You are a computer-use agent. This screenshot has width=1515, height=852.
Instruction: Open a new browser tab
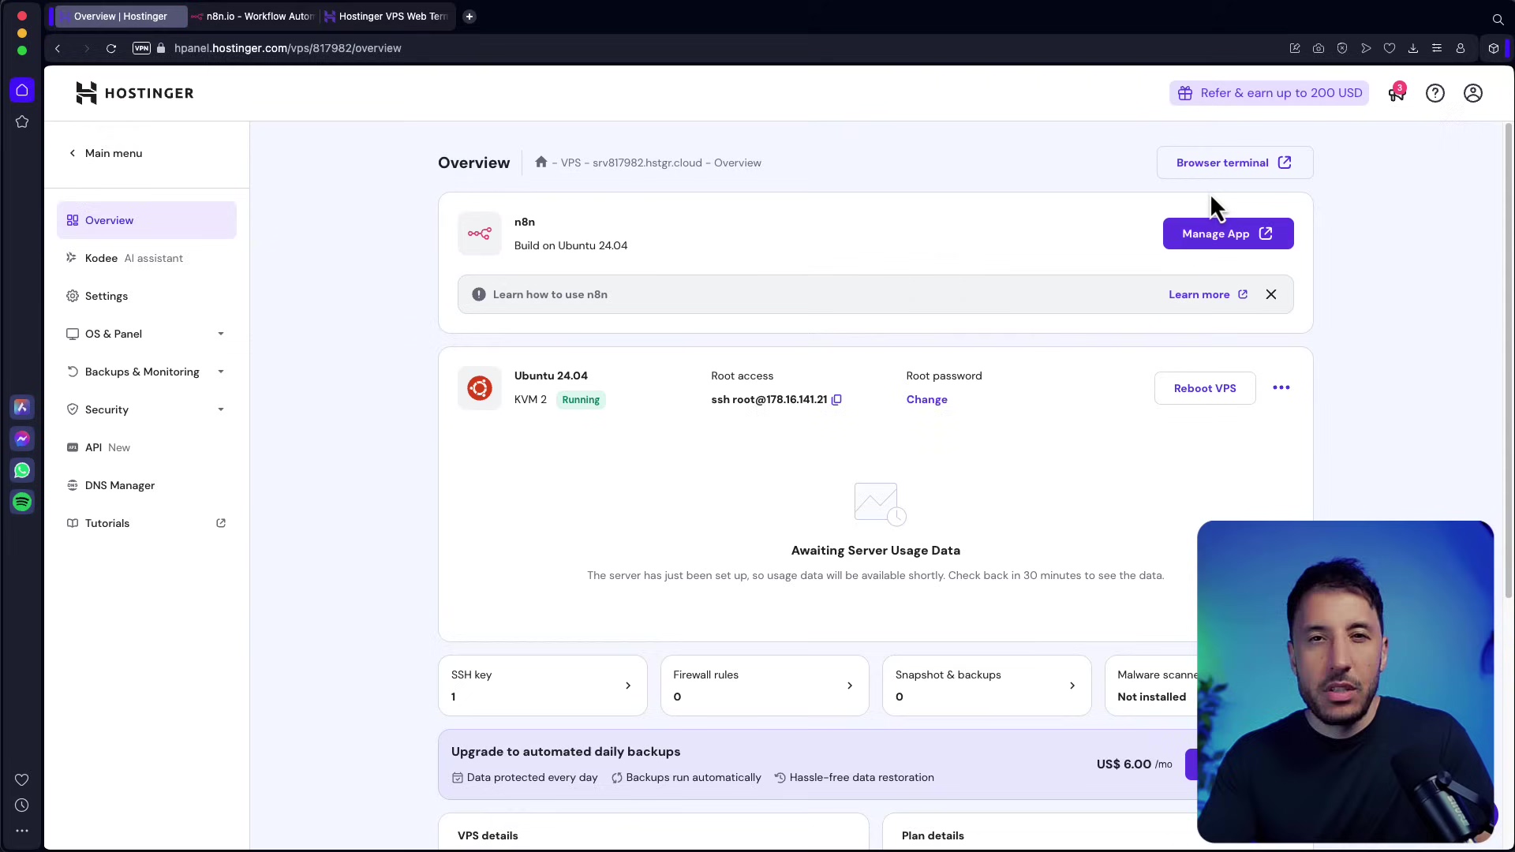pyautogui.click(x=469, y=16)
